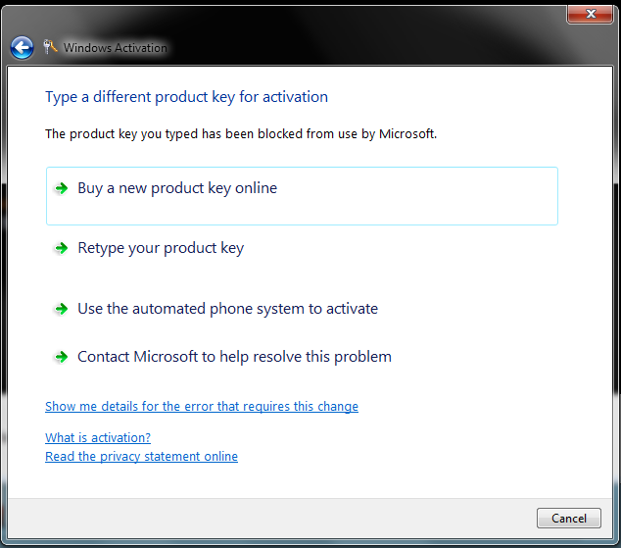Open Read the privacy statement online link
The height and width of the screenshot is (548, 621).
(x=141, y=457)
